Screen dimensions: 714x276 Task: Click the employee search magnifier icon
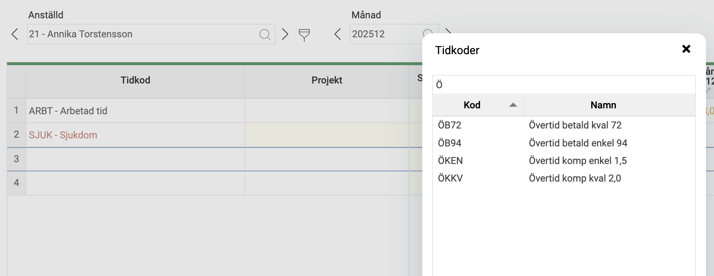[x=265, y=34]
